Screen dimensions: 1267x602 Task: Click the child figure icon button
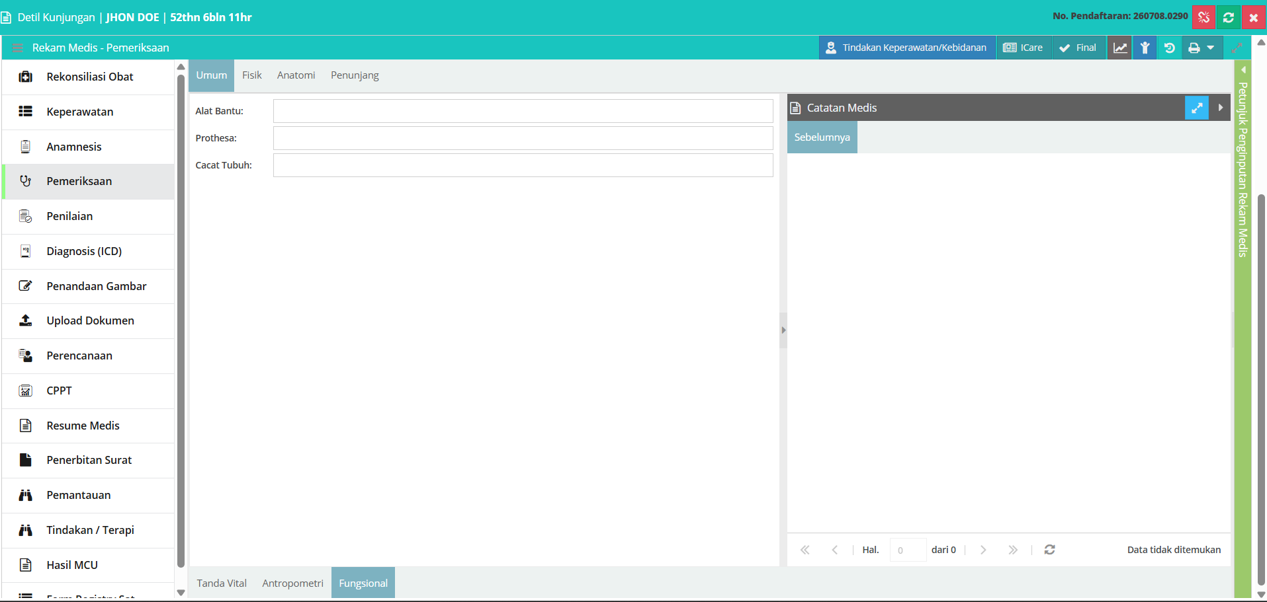click(x=1145, y=48)
